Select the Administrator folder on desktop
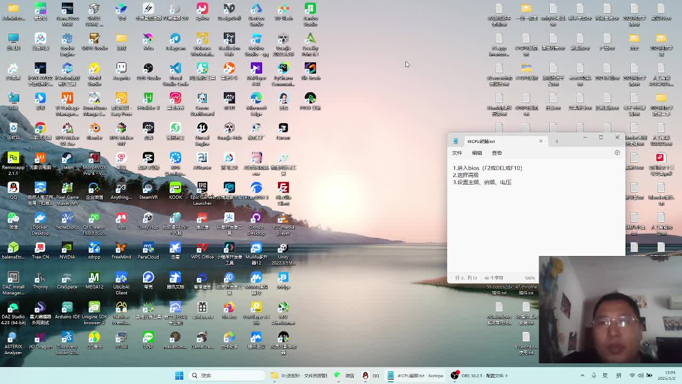The height and width of the screenshot is (384, 682). pyautogui.click(x=13, y=12)
